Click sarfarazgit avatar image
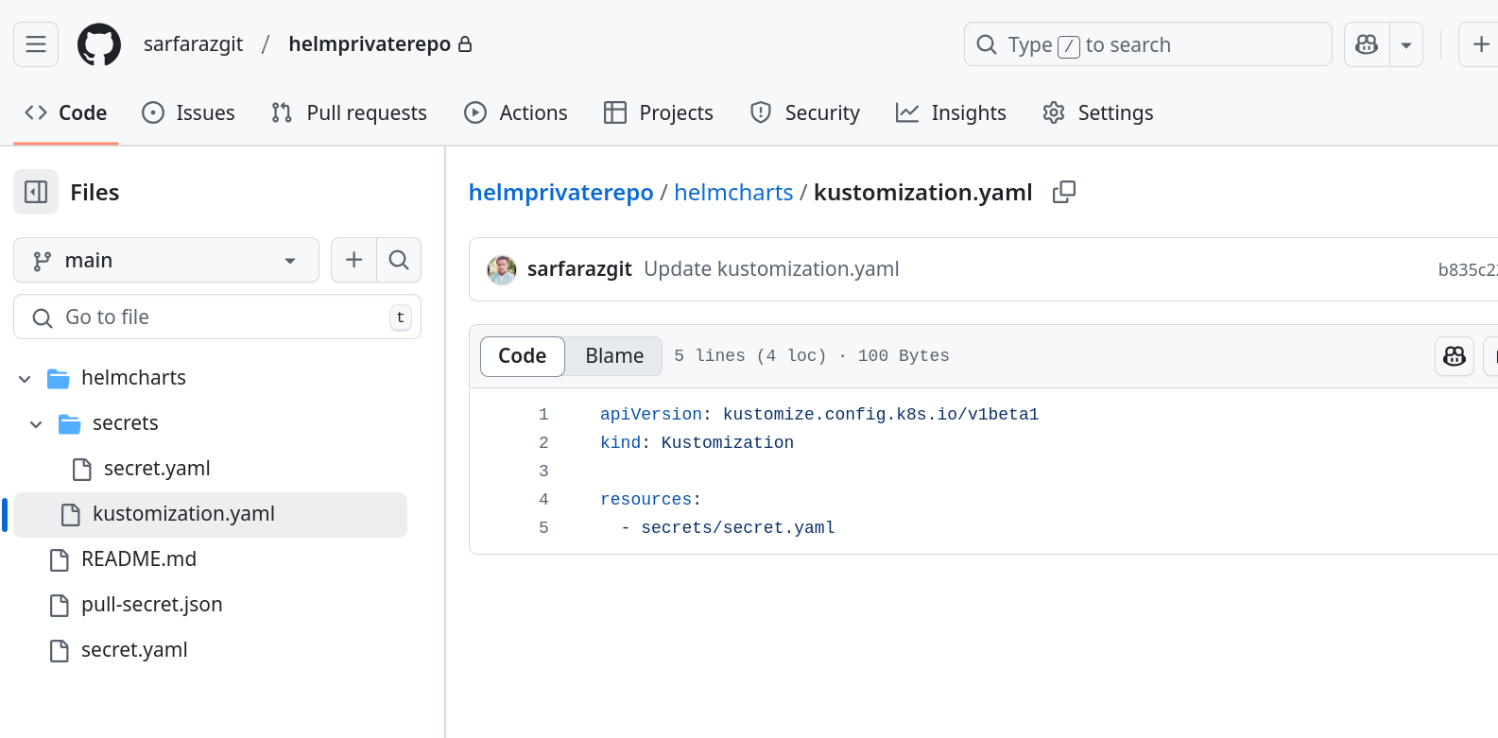 pos(502,269)
